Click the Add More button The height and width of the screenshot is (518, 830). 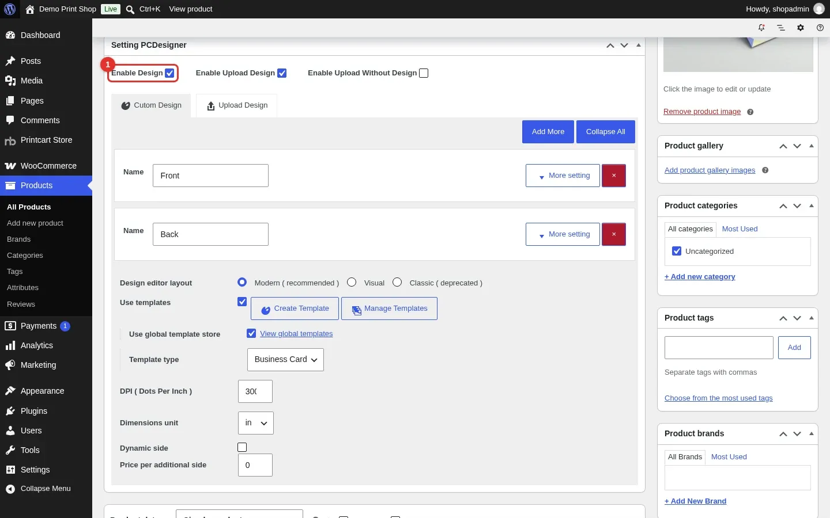[548, 132]
